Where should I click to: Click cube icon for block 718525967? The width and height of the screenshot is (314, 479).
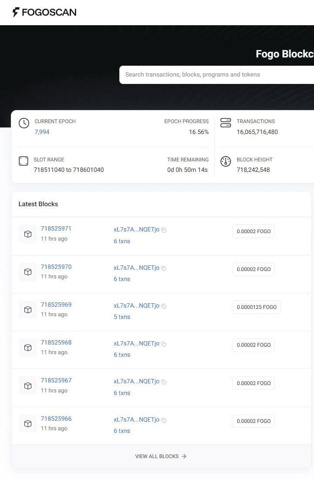28,386
